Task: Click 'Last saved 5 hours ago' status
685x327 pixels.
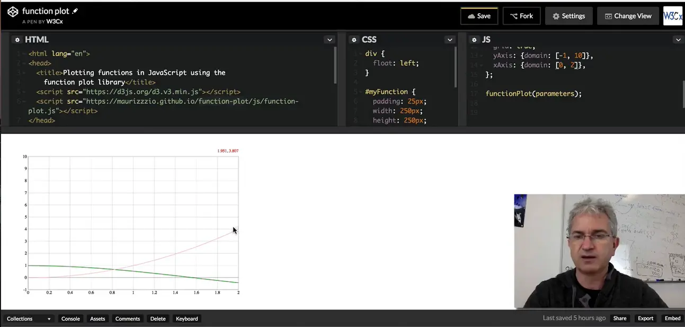Action: [574, 318]
